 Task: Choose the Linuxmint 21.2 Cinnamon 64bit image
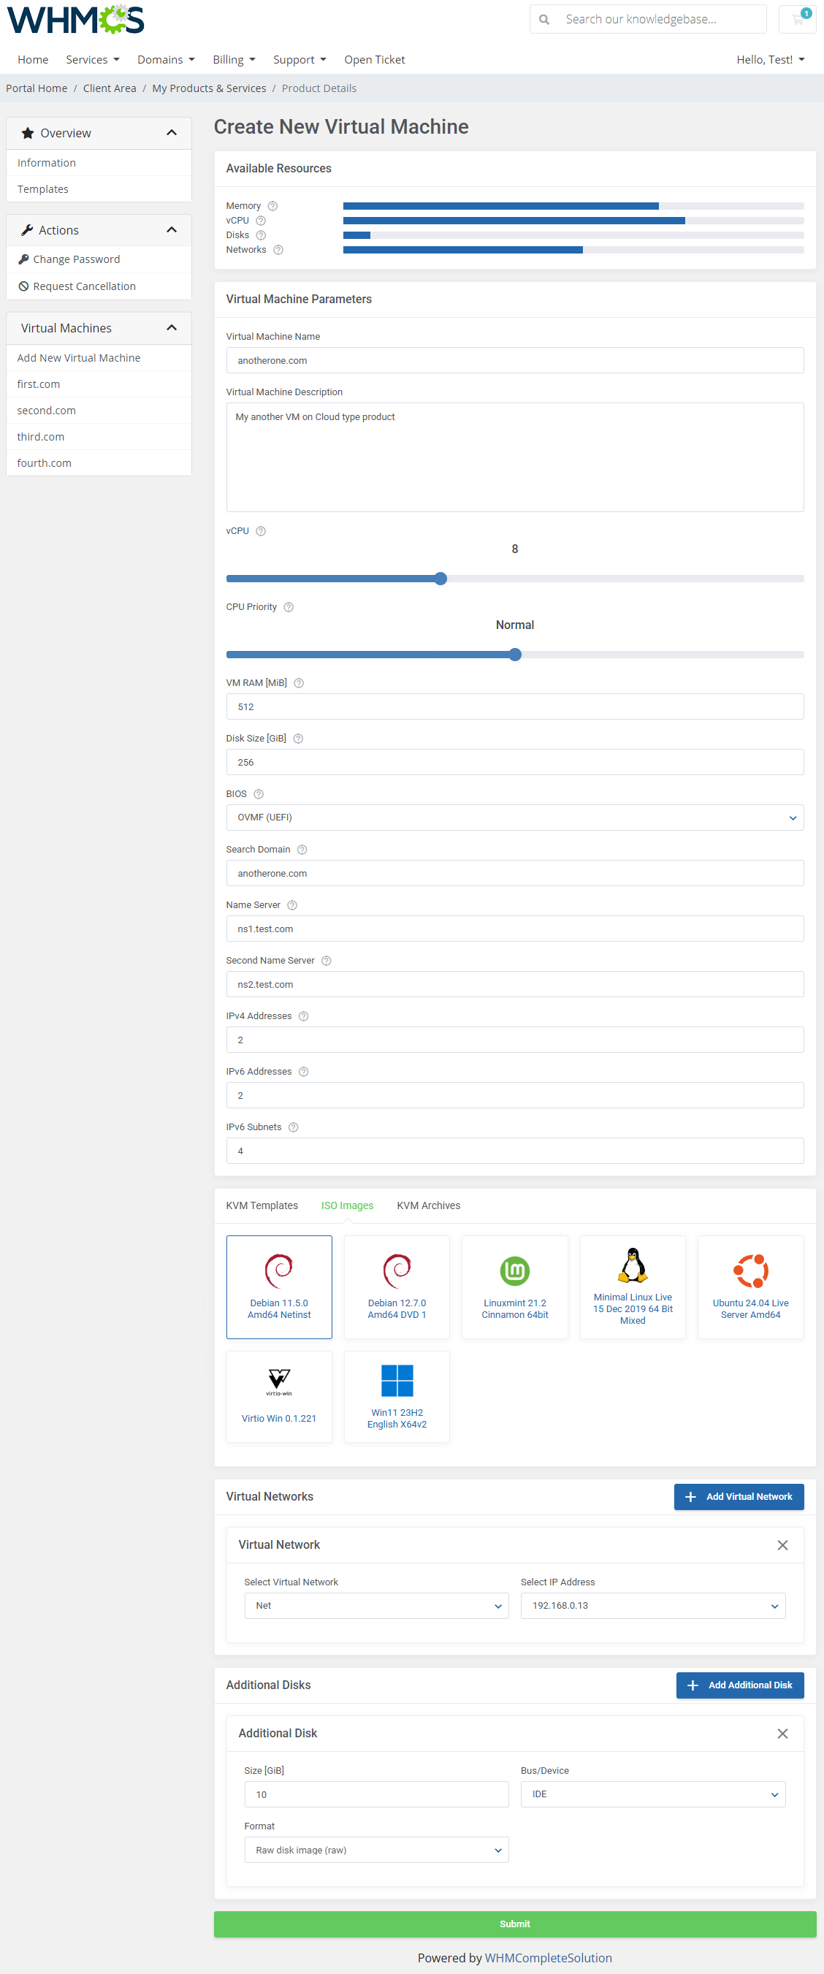click(515, 1287)
